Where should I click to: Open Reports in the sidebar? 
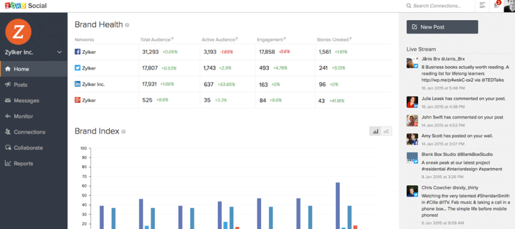coord(34,163)
